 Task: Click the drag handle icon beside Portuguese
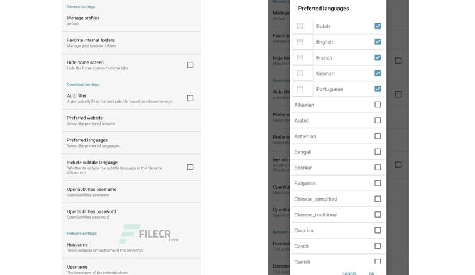[x=300, y=89]
